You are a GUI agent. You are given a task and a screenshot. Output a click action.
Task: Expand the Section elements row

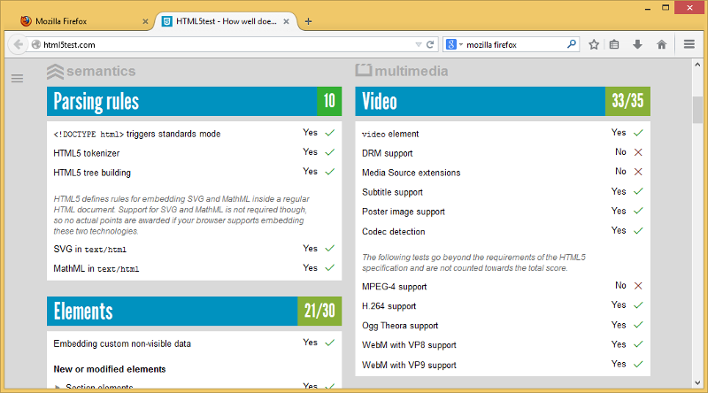click(x=58, y=387)
